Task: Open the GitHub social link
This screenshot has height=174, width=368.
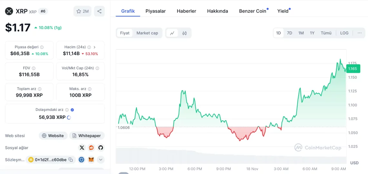Action: click(101, 148)
